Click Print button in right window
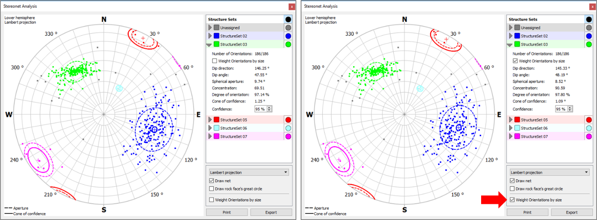597x220 pixels. [527, 212]
